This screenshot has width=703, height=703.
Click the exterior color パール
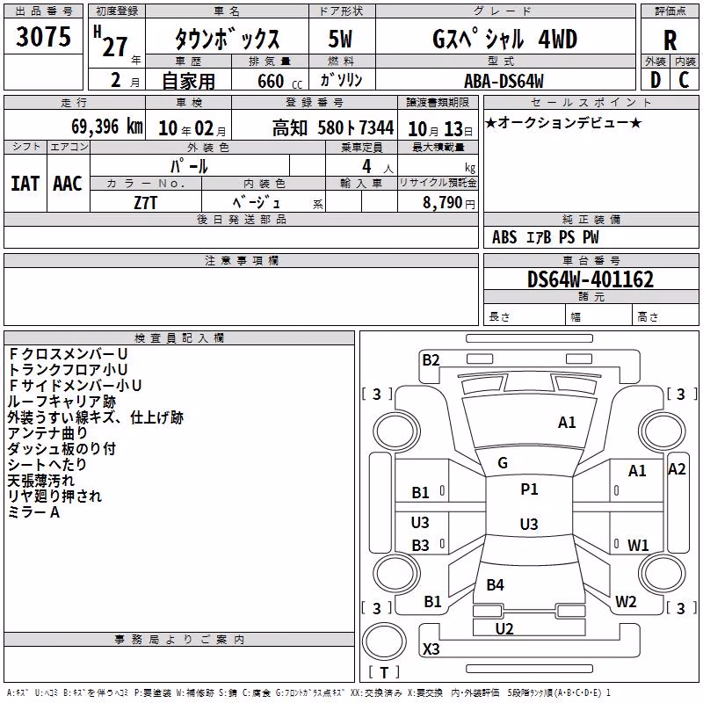tap(189, 166)
